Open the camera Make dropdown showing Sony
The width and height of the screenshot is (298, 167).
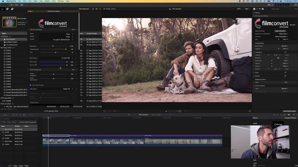coord(56,34)
